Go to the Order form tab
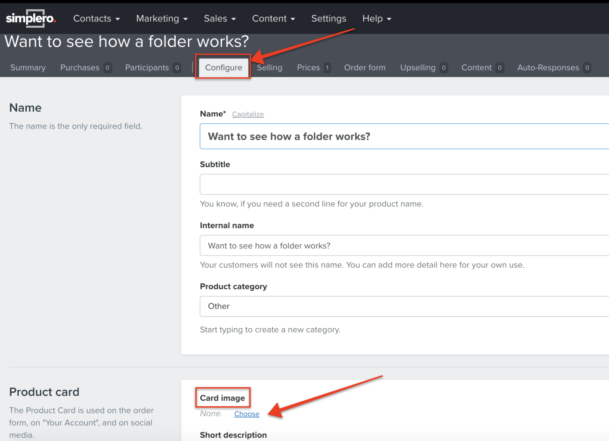Screen dimensions: 609x441 click(365, 67)
